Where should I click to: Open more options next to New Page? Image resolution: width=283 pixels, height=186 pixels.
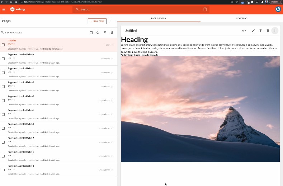pyautogui.click(x=110, y=21)
